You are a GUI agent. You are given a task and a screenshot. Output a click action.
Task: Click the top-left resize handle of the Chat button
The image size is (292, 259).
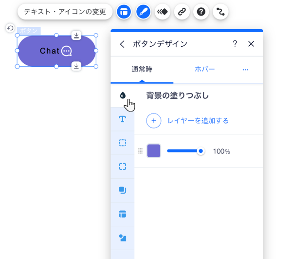pyautogui.click(x=17, y=36)
